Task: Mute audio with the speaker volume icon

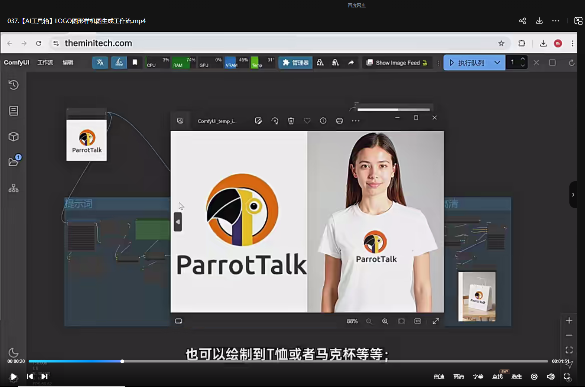Action: click(x=550, y=377)
